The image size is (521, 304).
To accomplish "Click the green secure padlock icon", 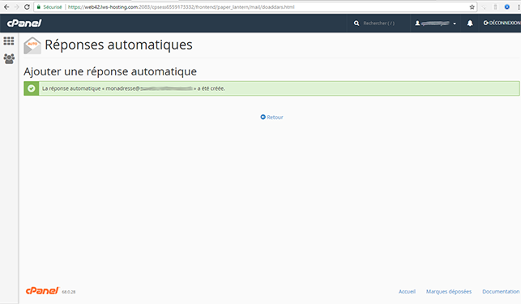I will click(39, 7).
